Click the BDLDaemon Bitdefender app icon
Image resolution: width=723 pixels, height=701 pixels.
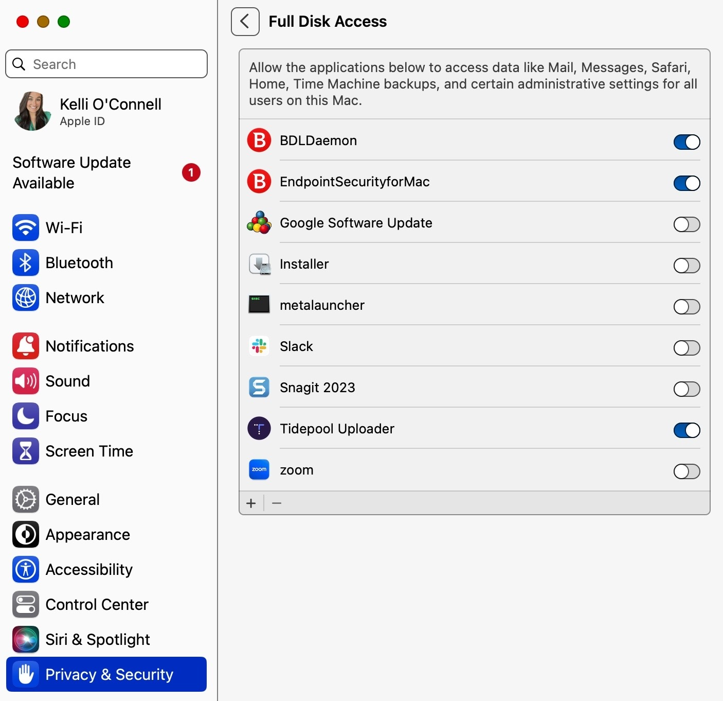(259, 140)
